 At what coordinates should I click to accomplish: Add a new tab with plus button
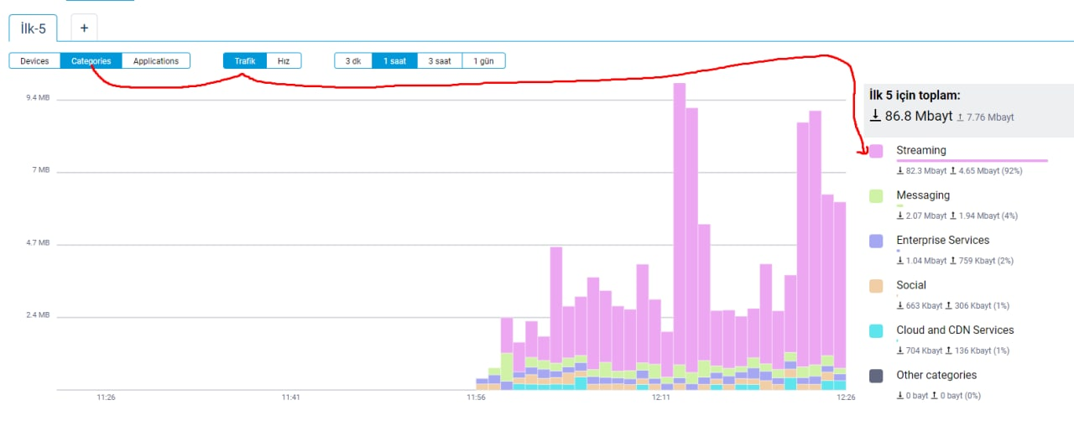tap(84, 28)
